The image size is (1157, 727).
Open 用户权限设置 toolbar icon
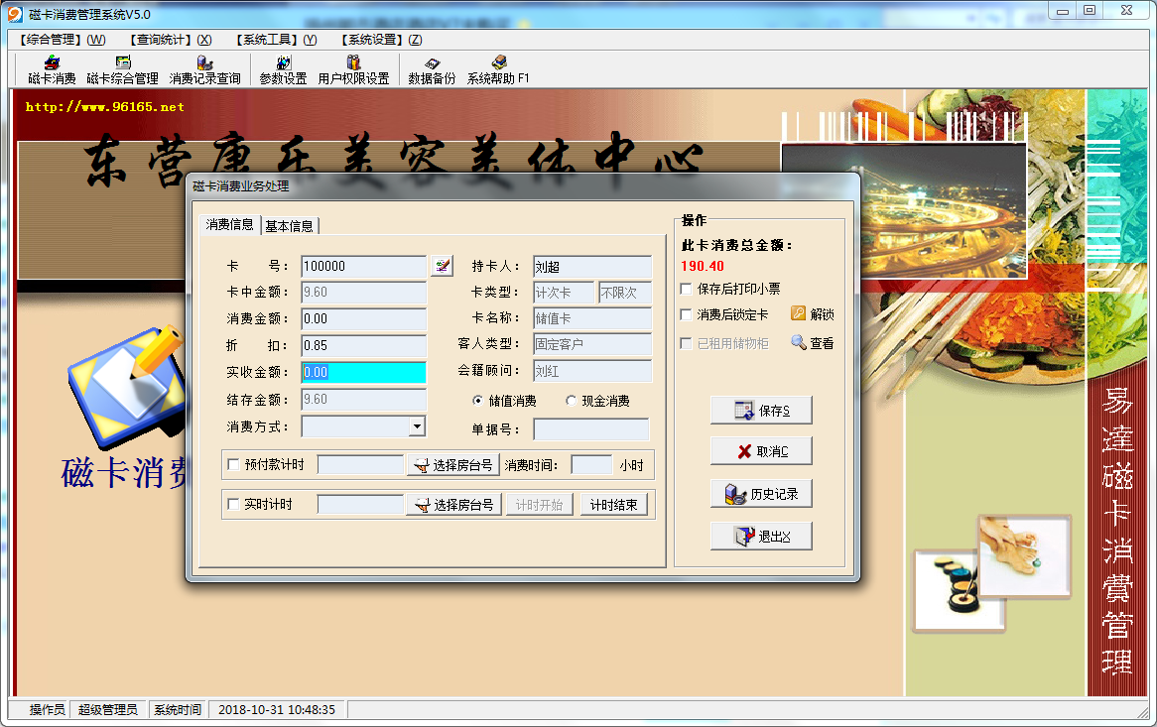click(353, 70)
